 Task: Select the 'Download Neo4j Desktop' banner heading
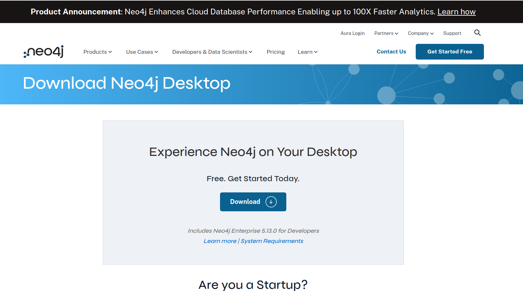tap(127, 83)
